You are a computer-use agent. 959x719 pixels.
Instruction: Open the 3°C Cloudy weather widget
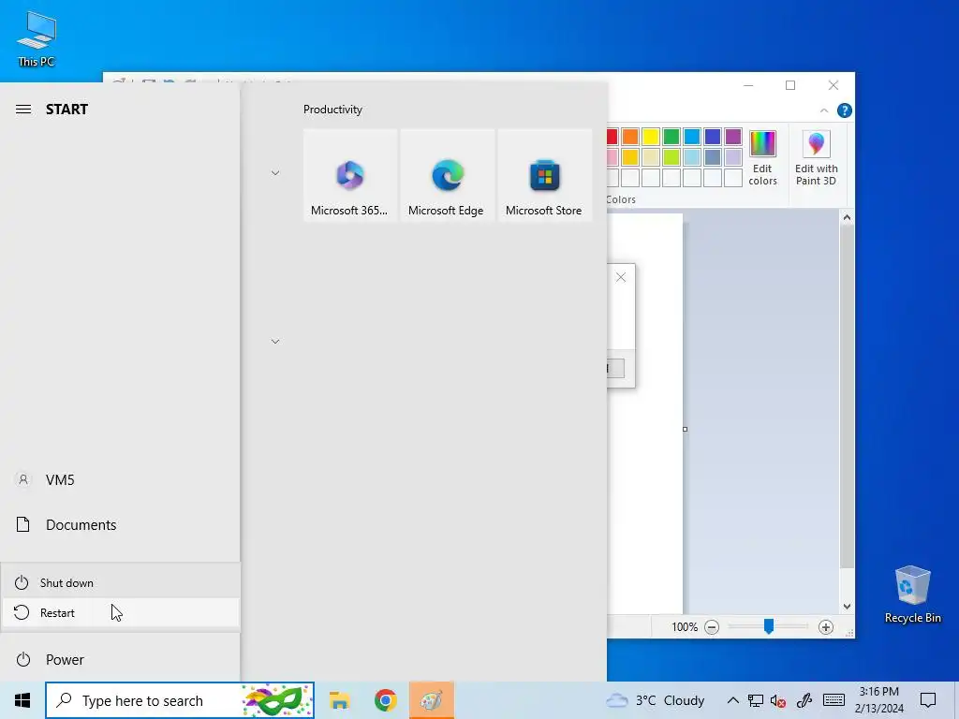(655, 700)
